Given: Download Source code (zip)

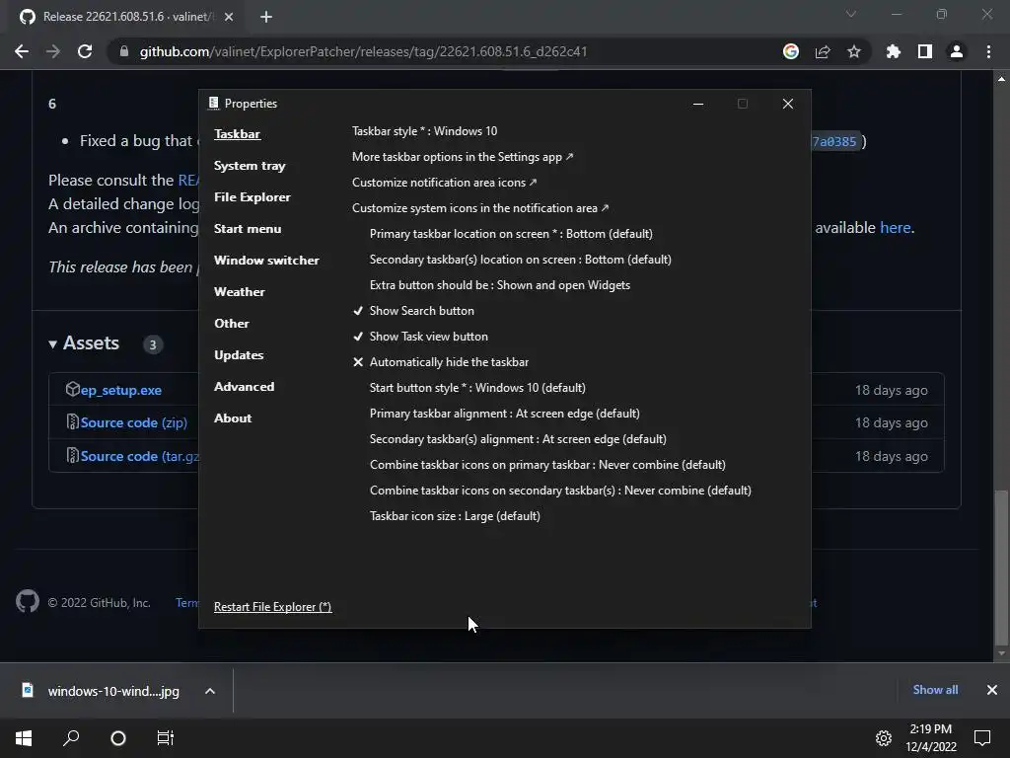Looking at the screenshot, I should point(133,422).
